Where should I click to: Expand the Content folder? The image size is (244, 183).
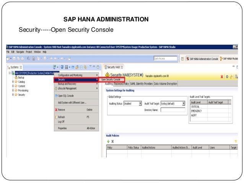(13, 86)
